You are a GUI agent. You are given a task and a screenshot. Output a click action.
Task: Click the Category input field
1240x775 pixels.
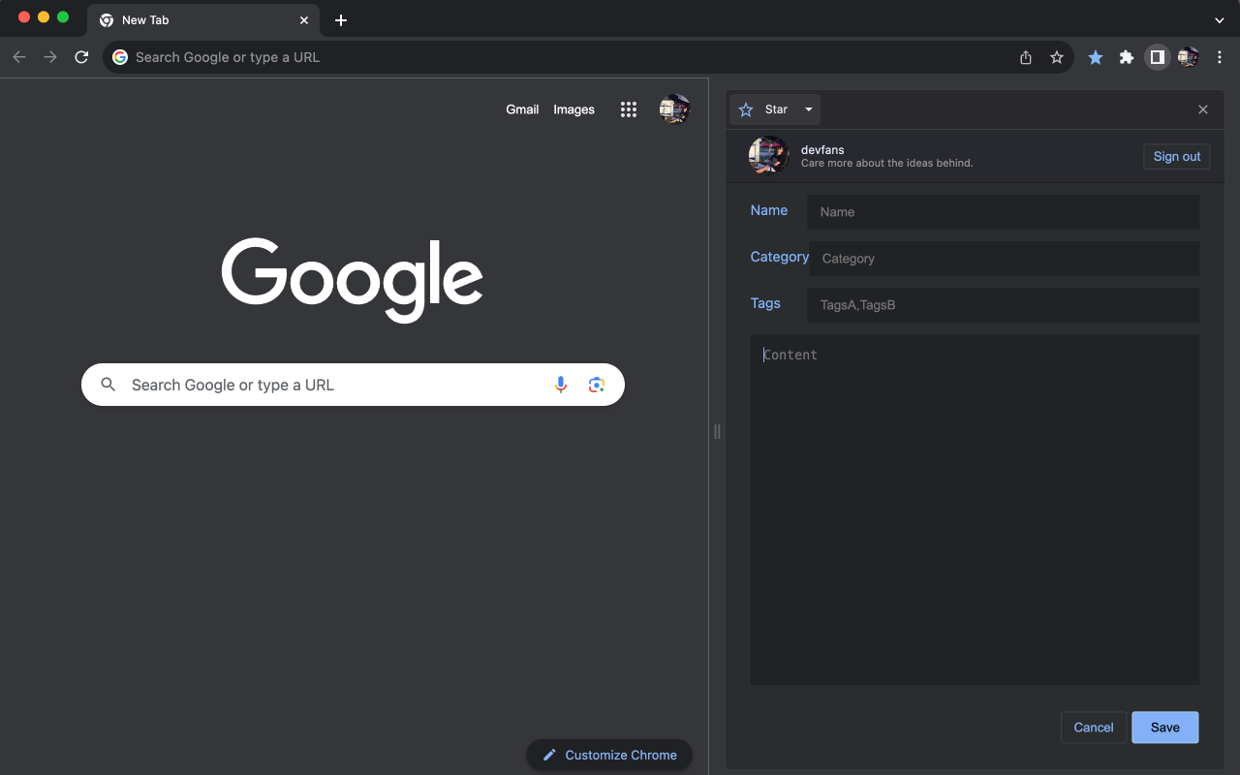click(x=1005, y=259)
